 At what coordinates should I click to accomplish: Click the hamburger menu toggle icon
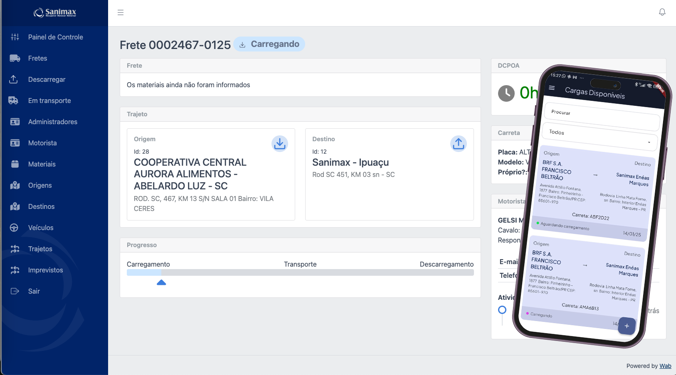pos(121,12)
